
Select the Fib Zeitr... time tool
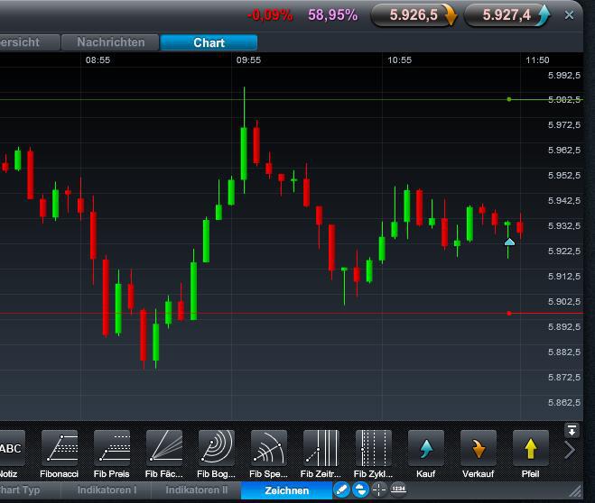[x=321, y=448]
